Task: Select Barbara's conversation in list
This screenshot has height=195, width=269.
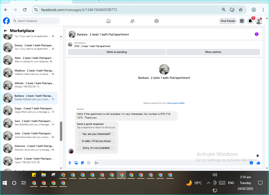Action: point(29,98)
